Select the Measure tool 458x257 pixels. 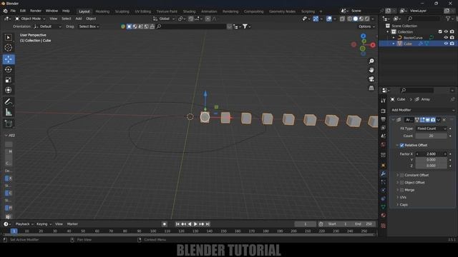pyautogui.click(x=8, y=112)
